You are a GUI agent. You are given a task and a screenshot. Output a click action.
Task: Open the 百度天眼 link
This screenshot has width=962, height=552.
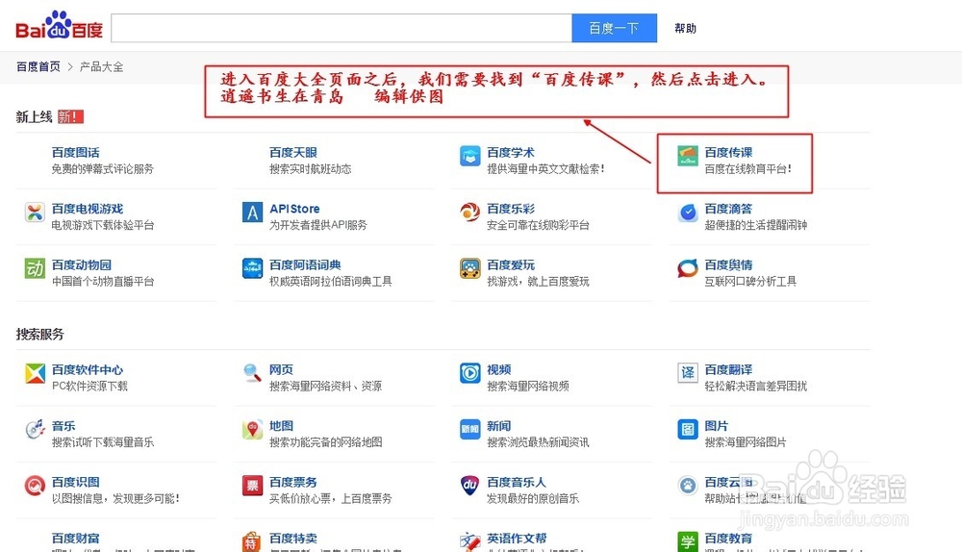pyautogui.click(x=293, y=152)
